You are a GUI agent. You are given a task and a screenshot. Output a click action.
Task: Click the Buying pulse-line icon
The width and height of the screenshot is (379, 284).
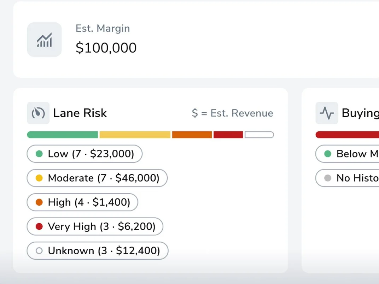point(327,113)
